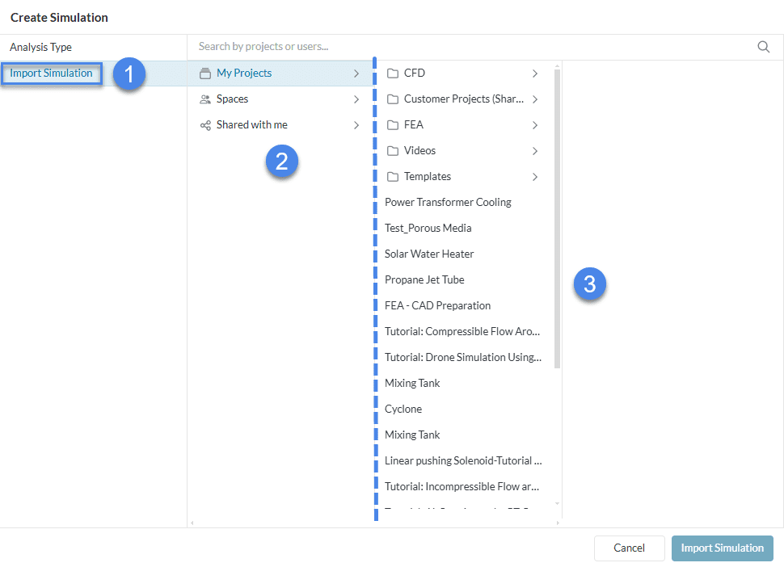The height and width of the screenshot is (567, 784).
Task: Expand the Spaces chevron arrow
Action: pos(356,99)
